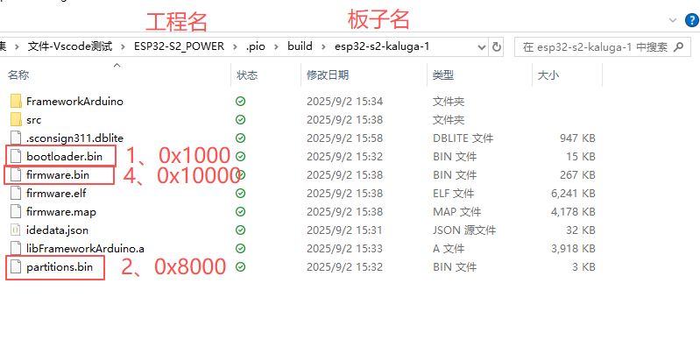Image resolution: width=700 pixels, height=347 pixels.
Task: Select bootloader.bin file icon
Action: [16, 156]
